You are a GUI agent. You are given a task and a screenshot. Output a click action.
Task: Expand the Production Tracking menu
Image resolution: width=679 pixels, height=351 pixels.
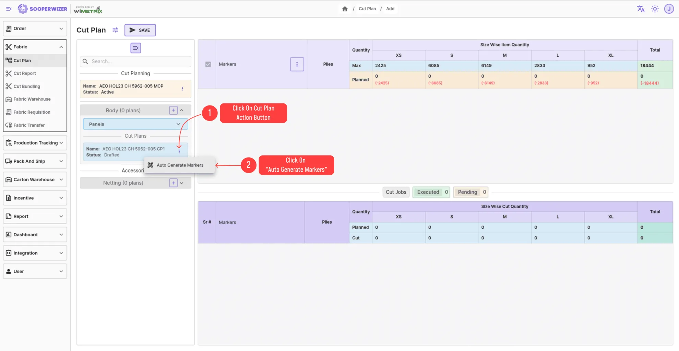(x=35, y=143)
